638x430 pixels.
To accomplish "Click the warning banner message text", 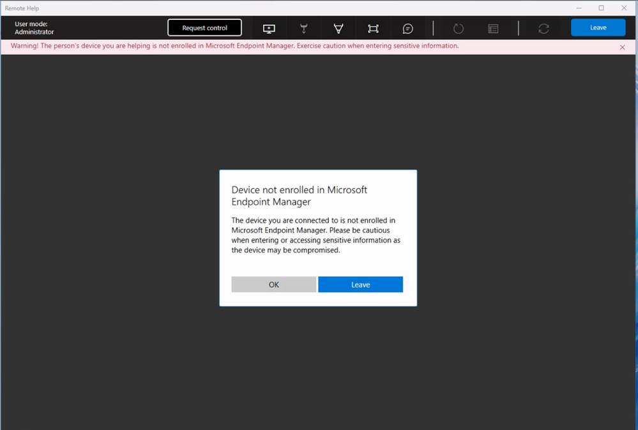I will tap(235, 46).
